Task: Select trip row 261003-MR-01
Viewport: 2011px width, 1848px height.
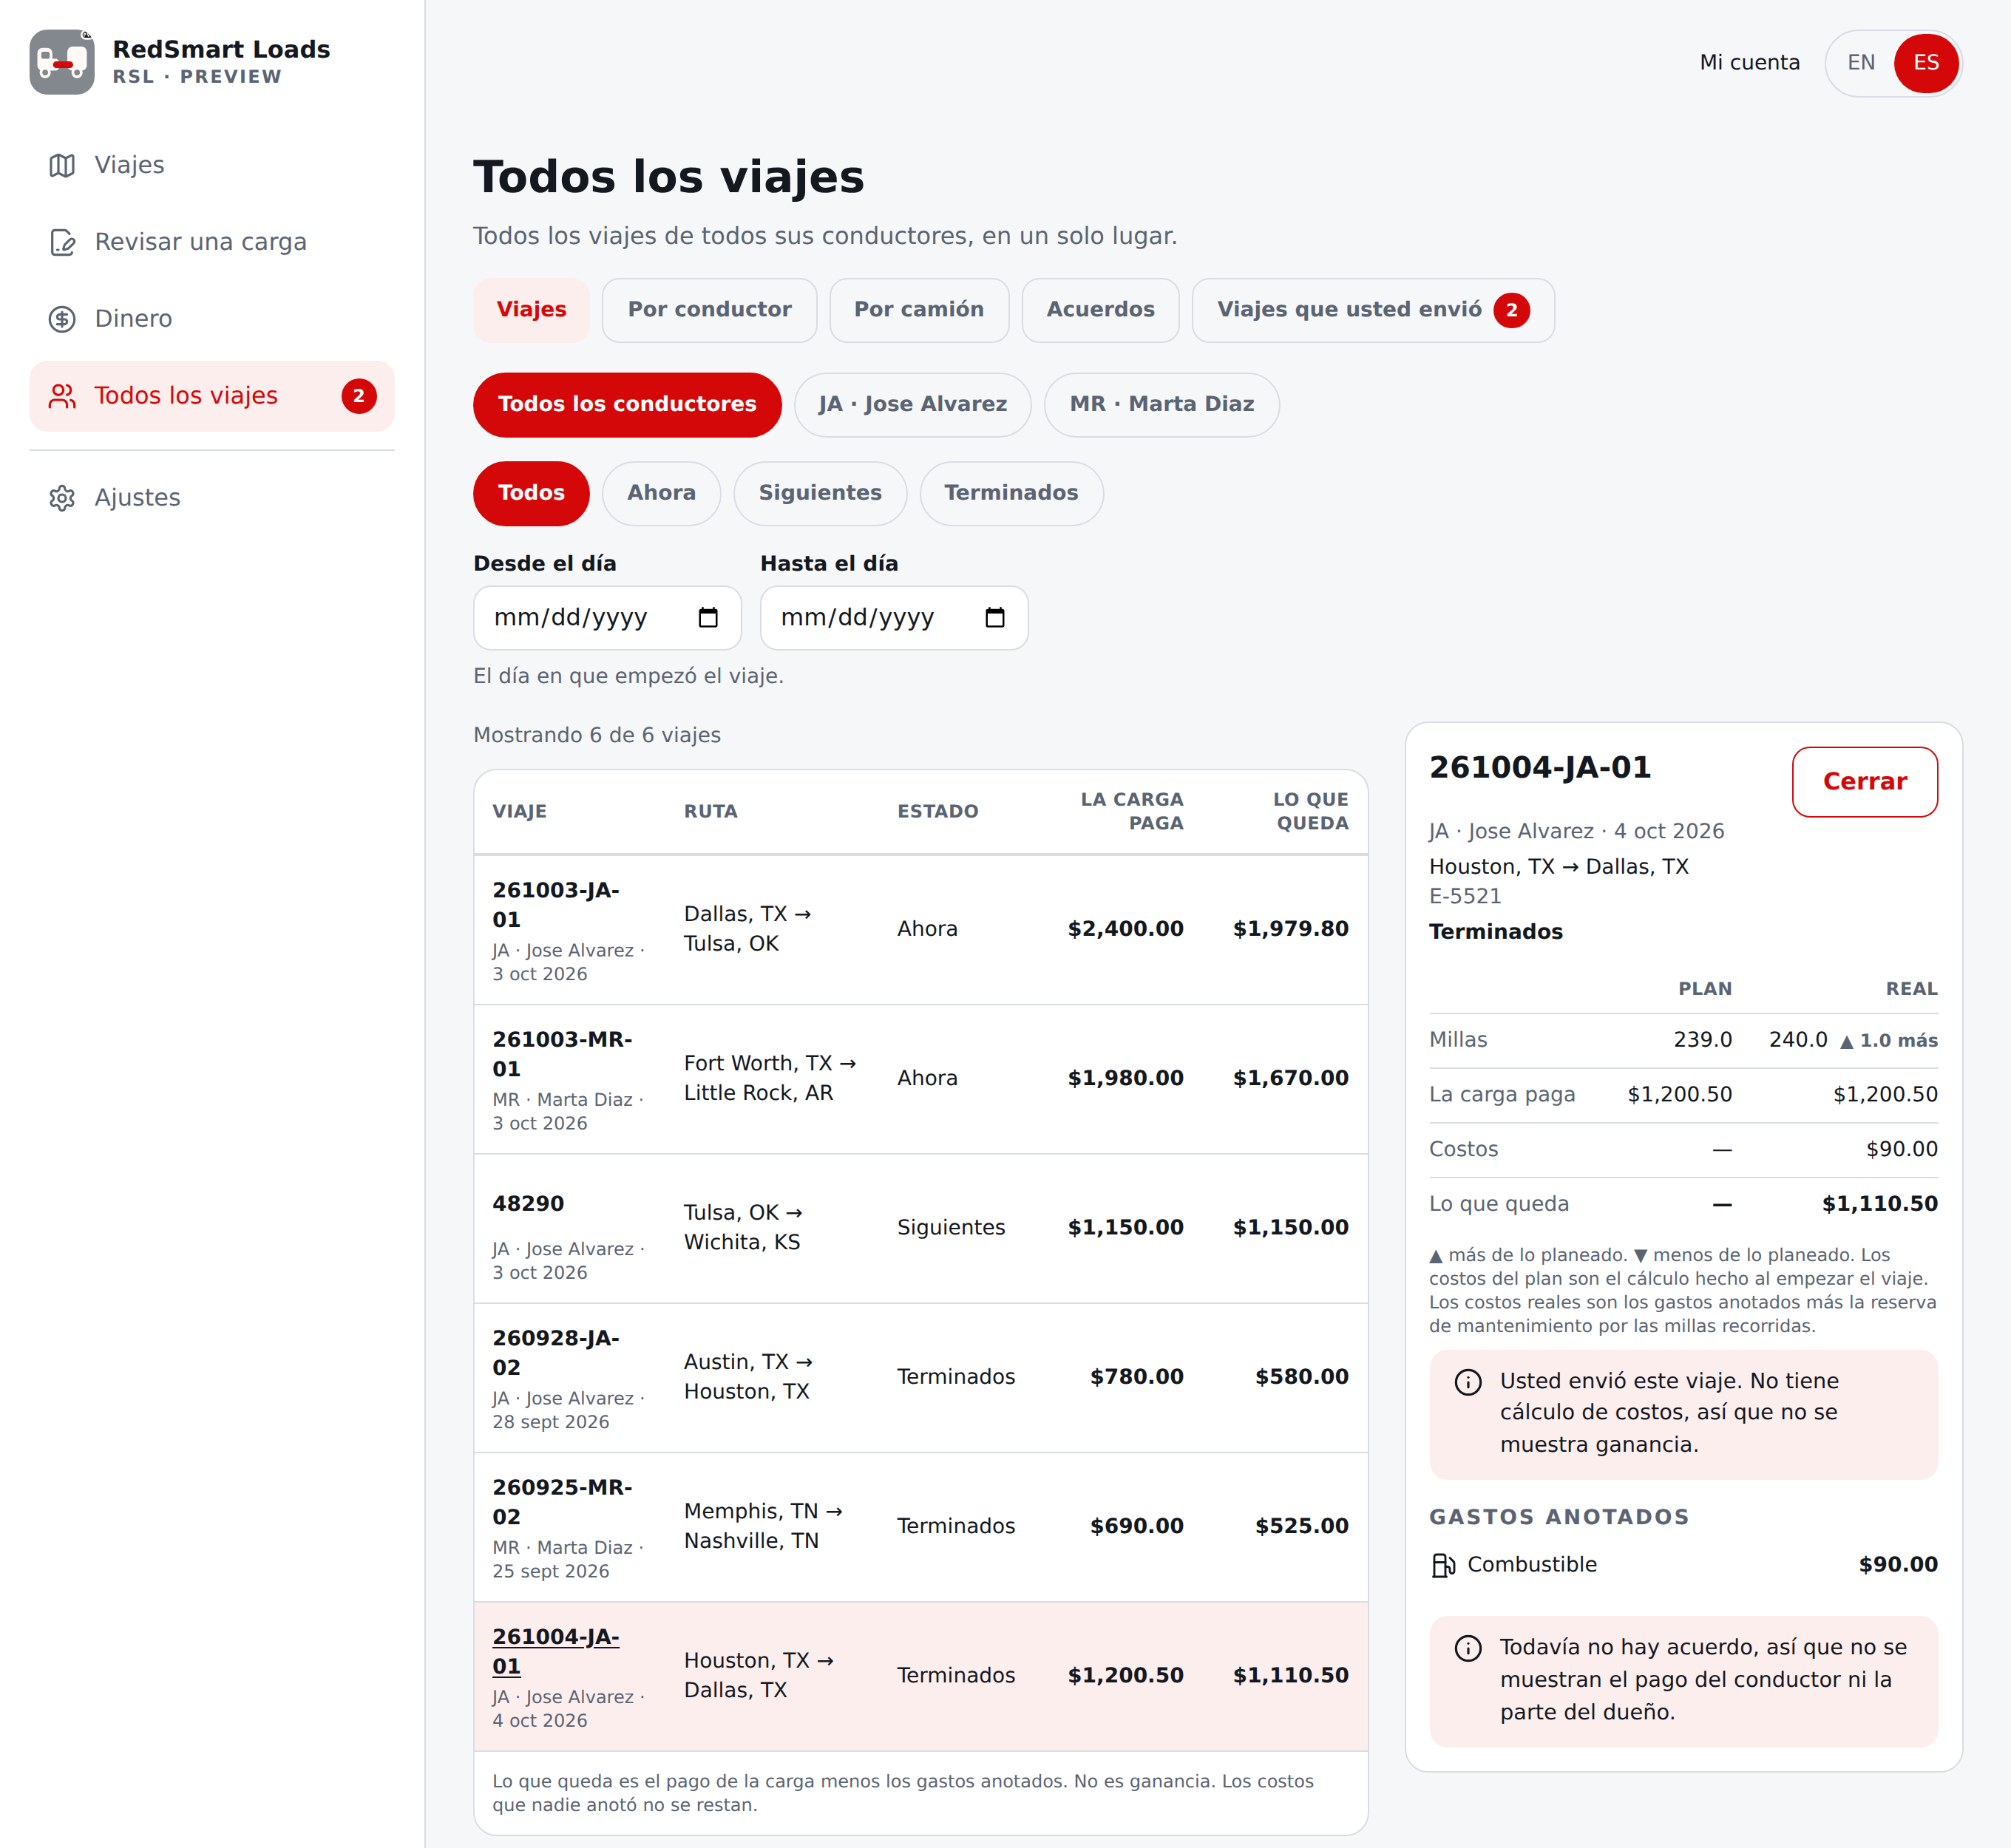Action: click(x=920, y=1079)
